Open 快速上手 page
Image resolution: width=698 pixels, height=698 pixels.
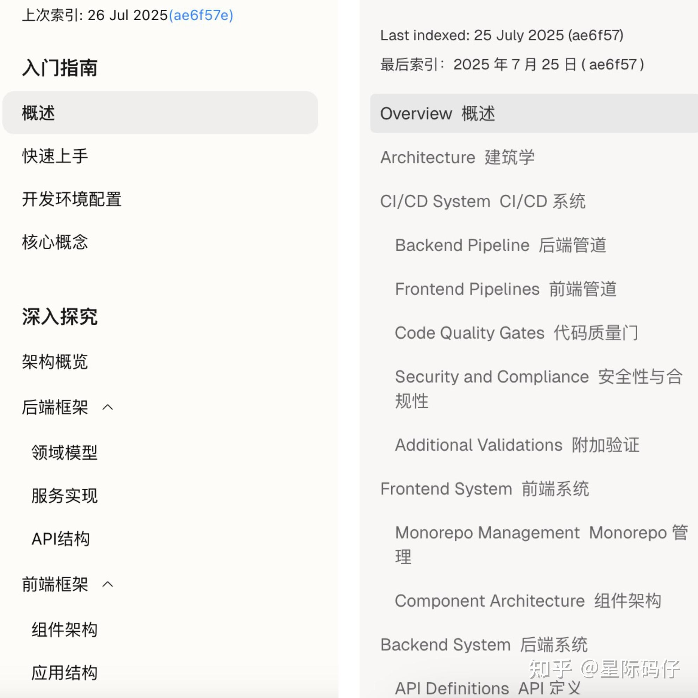(55, 156)
